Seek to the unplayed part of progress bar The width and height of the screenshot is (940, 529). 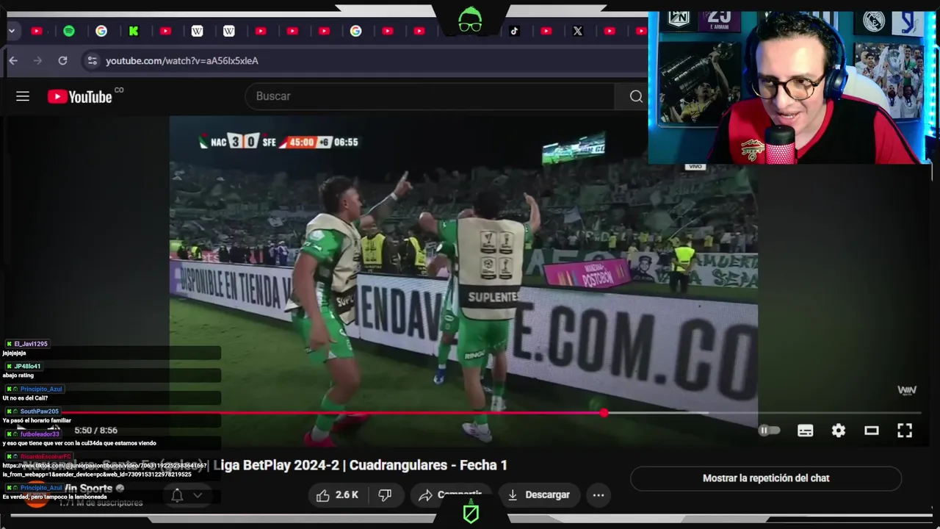click(x=764, y=413)
